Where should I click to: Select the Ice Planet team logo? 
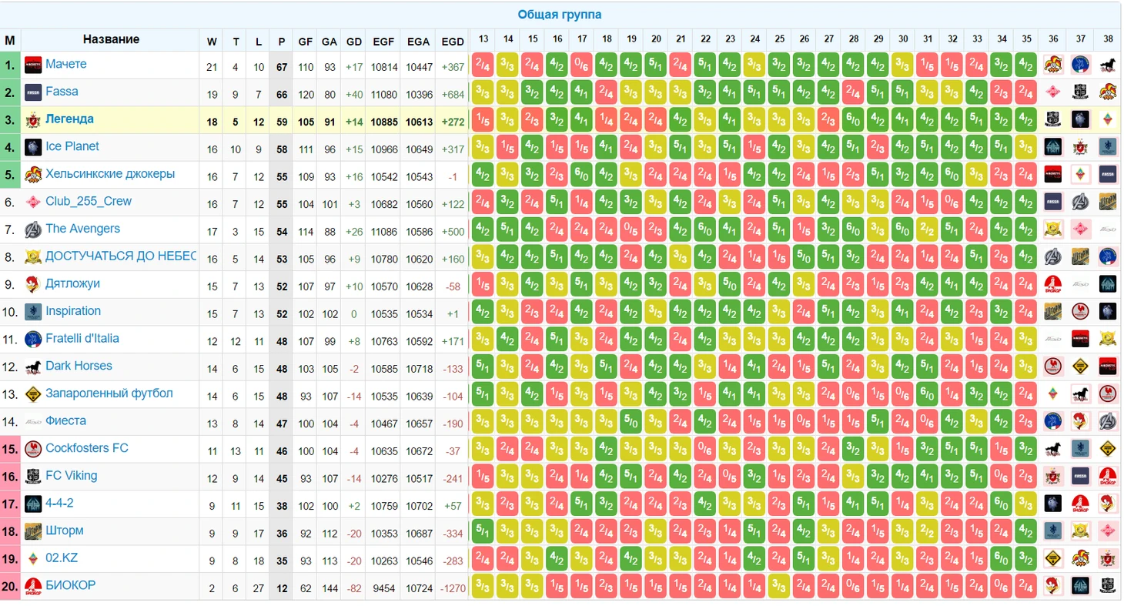(32, 147)
